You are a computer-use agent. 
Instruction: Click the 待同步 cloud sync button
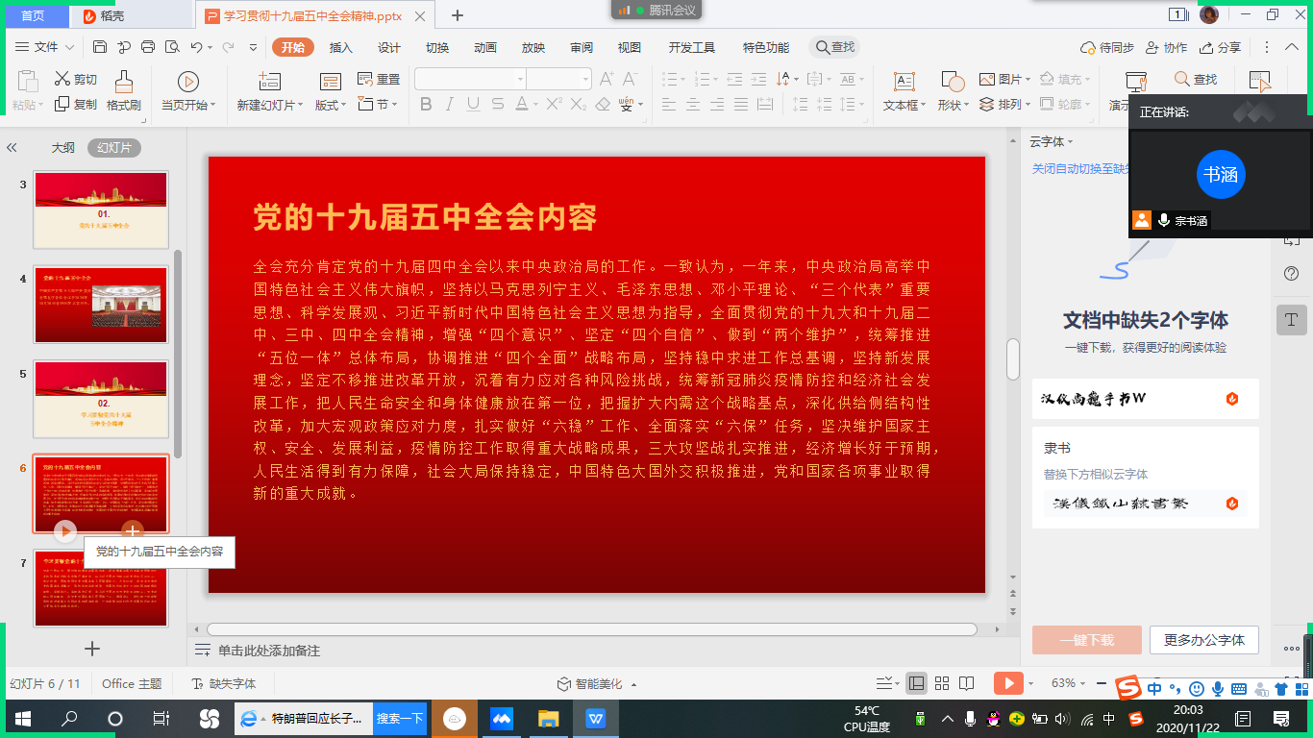[1107, 47]
